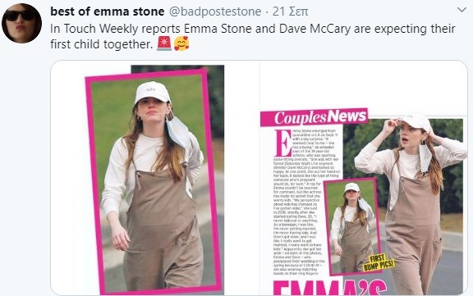
Task: Click the face mask hanging in left photo
Action: (x=177, y=131)
